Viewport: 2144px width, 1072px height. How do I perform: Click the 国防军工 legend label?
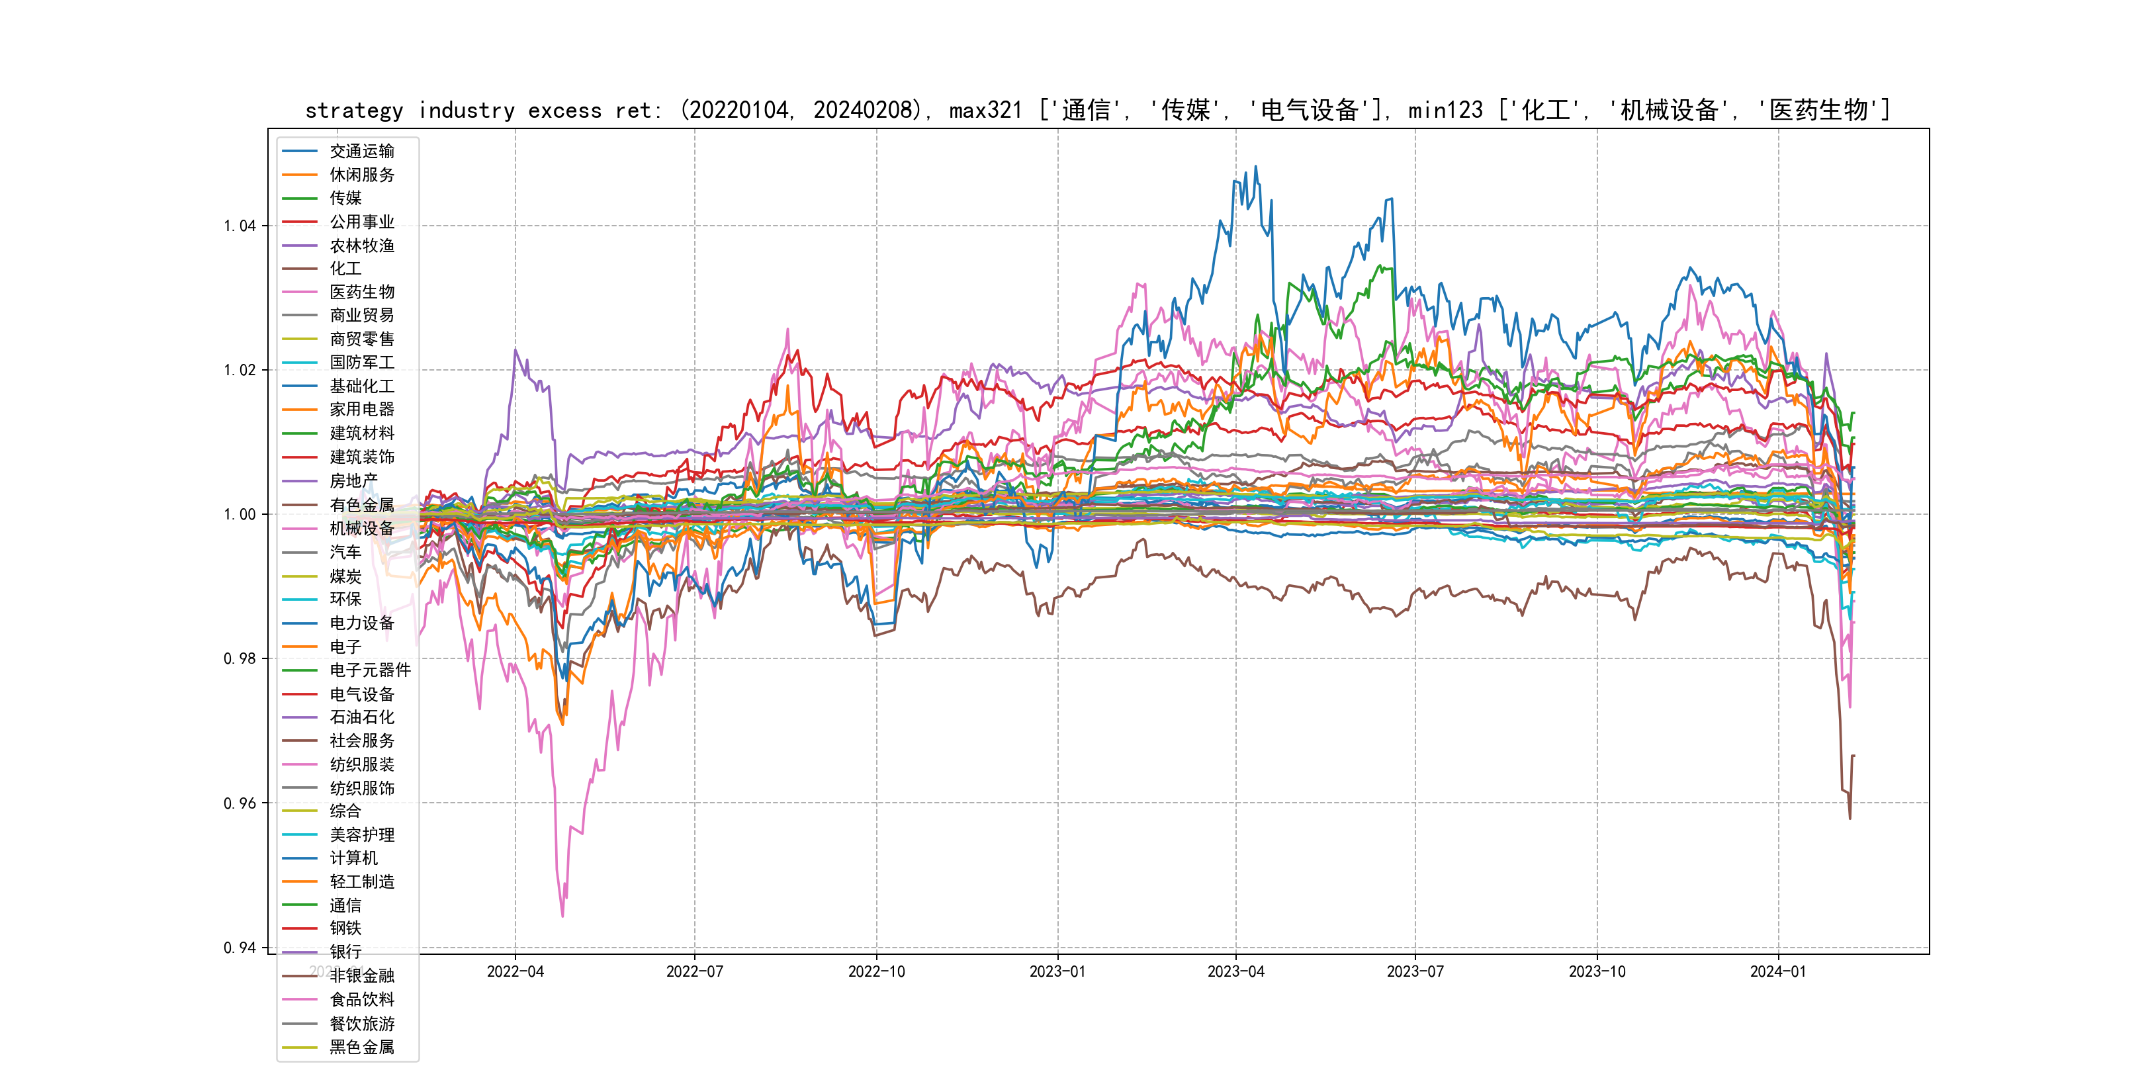pos(362,362)
